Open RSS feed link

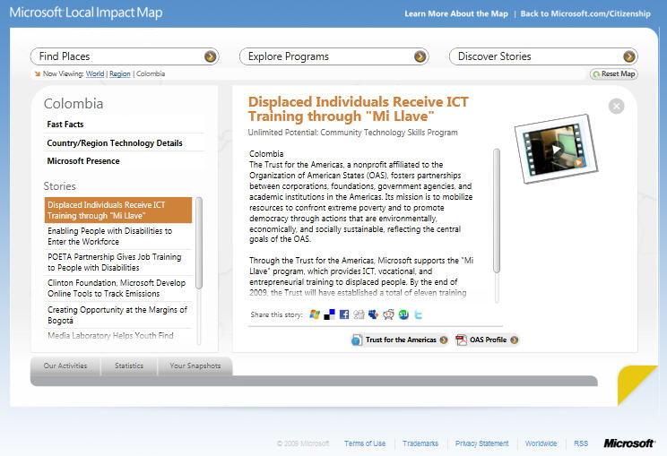pyautogui.click(x=581, y=443)
